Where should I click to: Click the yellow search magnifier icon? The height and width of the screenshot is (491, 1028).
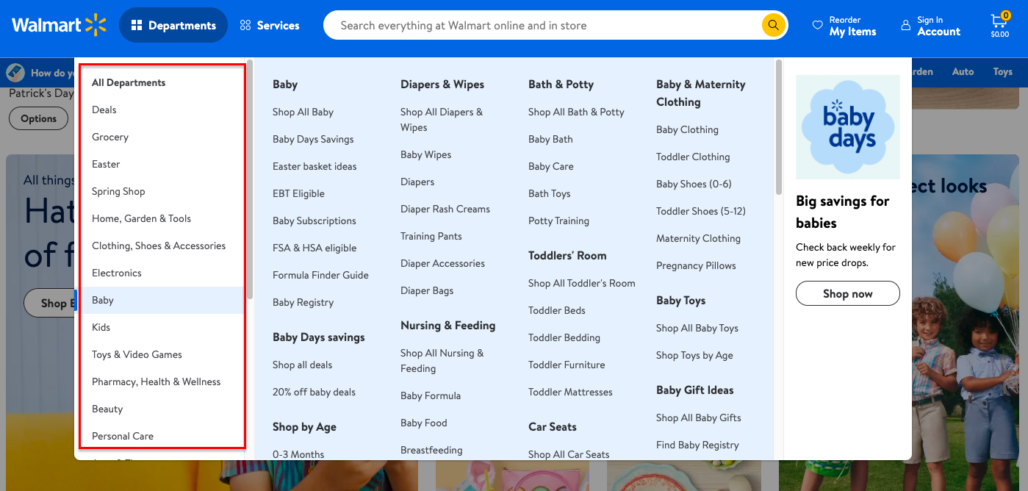772,25
